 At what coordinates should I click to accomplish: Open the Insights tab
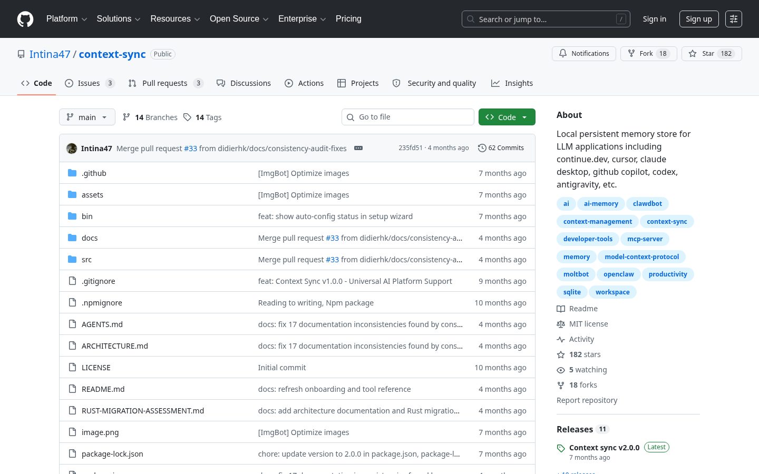[x=512, y=83]
